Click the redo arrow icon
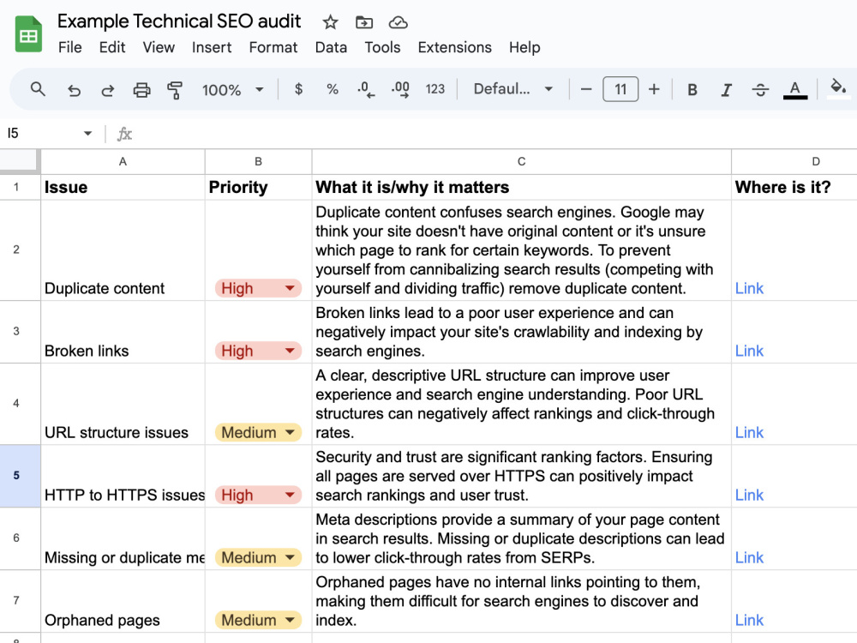857x643 pixels. 108,90
